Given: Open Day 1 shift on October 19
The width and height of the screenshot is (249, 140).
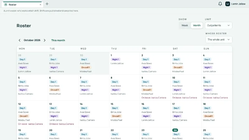Looking at the screenshot, I should pos(22,134).
